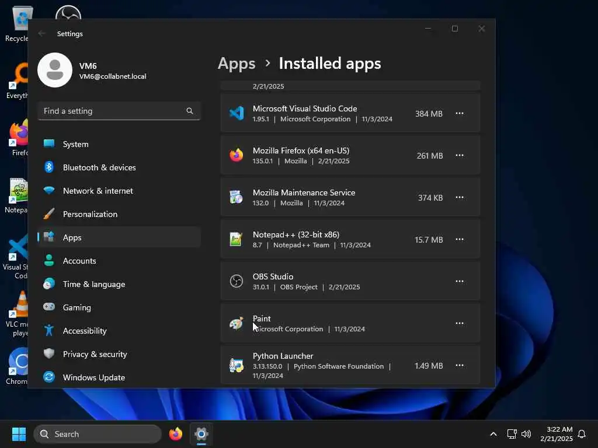Click the 384 MB size value

coord(429,114)
